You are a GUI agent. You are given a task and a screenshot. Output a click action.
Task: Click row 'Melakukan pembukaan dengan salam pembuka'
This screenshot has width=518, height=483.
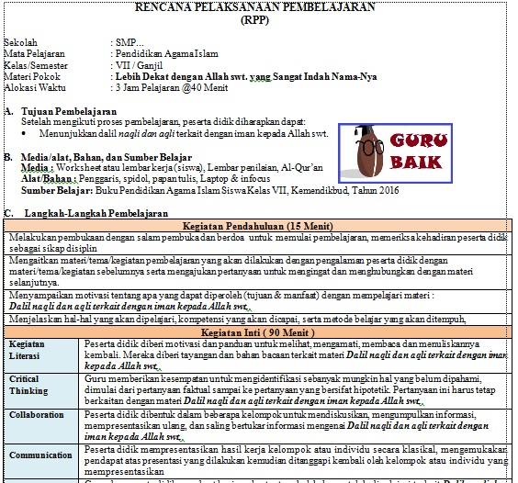258,243
